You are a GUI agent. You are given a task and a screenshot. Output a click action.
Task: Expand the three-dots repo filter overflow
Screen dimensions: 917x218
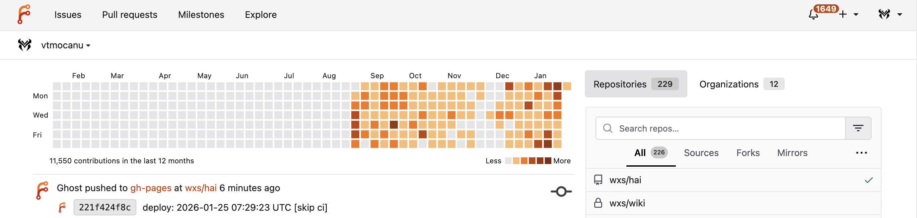click(x=861, y=153)
